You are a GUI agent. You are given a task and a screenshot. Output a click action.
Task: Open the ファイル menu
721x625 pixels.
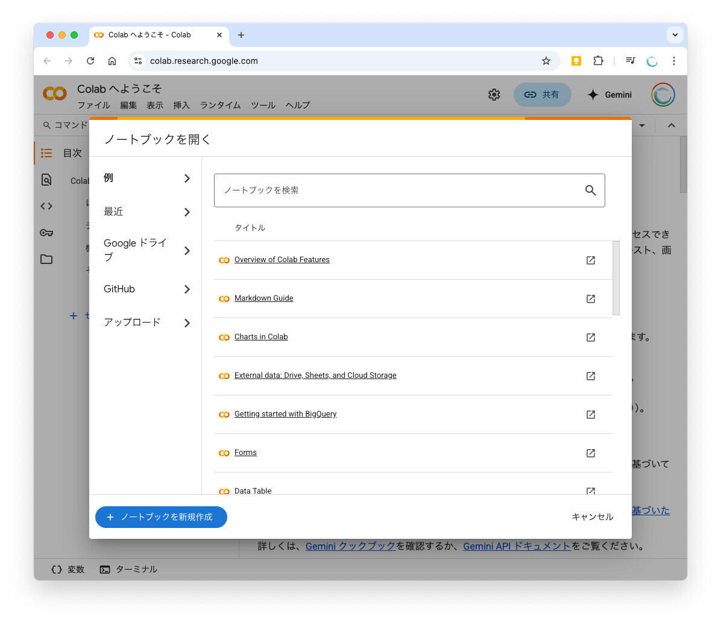94,105
